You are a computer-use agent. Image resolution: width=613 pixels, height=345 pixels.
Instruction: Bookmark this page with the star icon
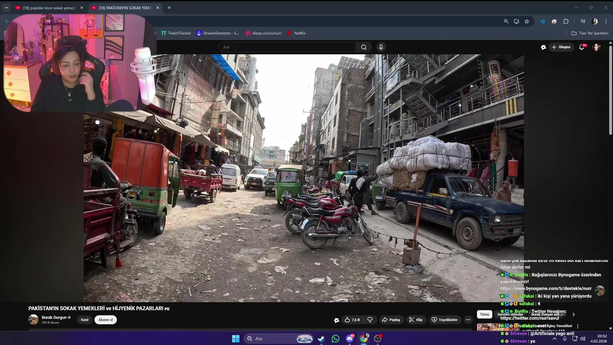(527, 21)
